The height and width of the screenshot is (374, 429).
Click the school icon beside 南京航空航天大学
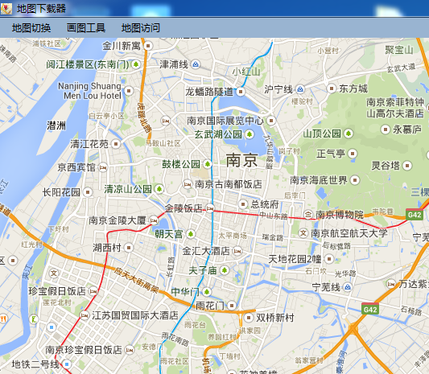coord(303,233)
